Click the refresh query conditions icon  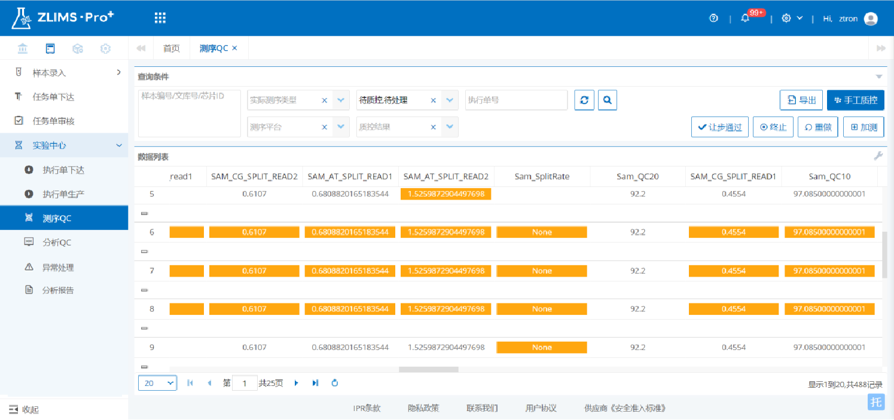pyautogui.click(x=584, y=100)
